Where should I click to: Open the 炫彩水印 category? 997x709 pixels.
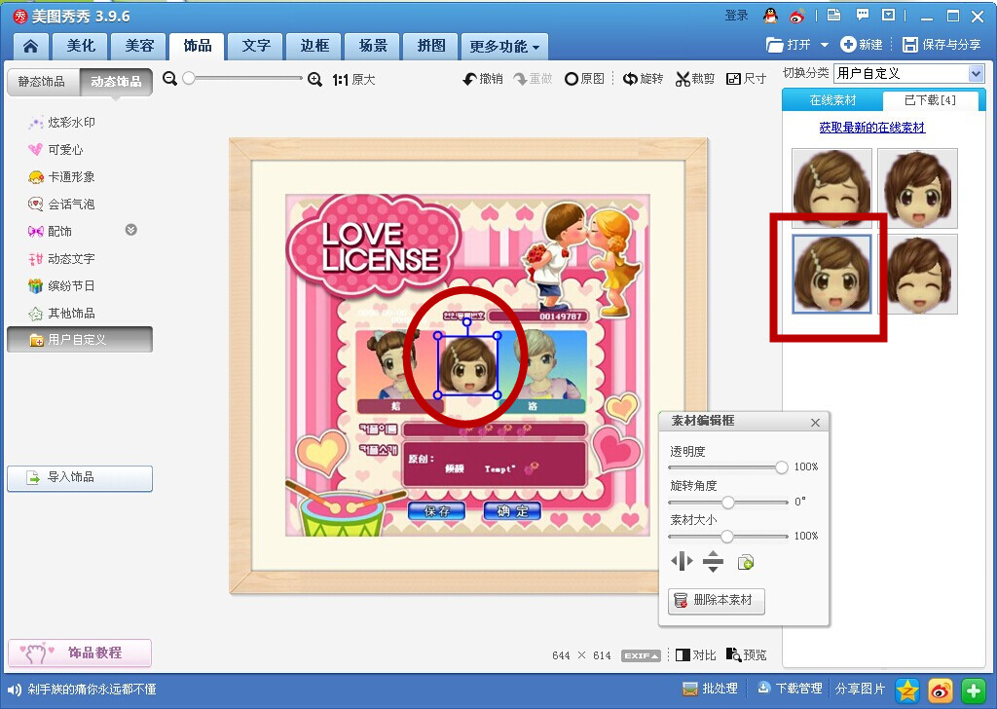tap(62, 122)
